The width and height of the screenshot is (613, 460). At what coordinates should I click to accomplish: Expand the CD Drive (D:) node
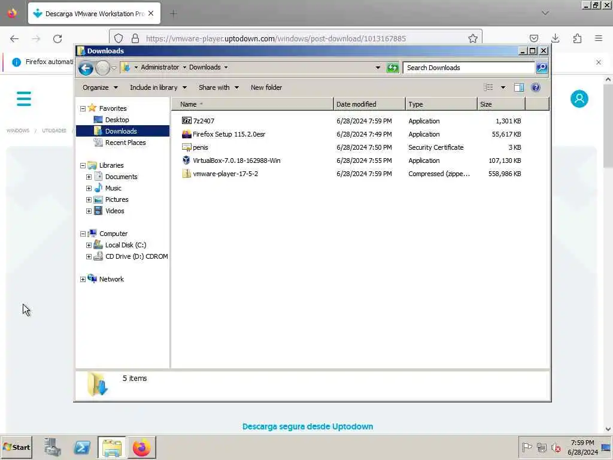pyautogui.click(x=89, y=256)
